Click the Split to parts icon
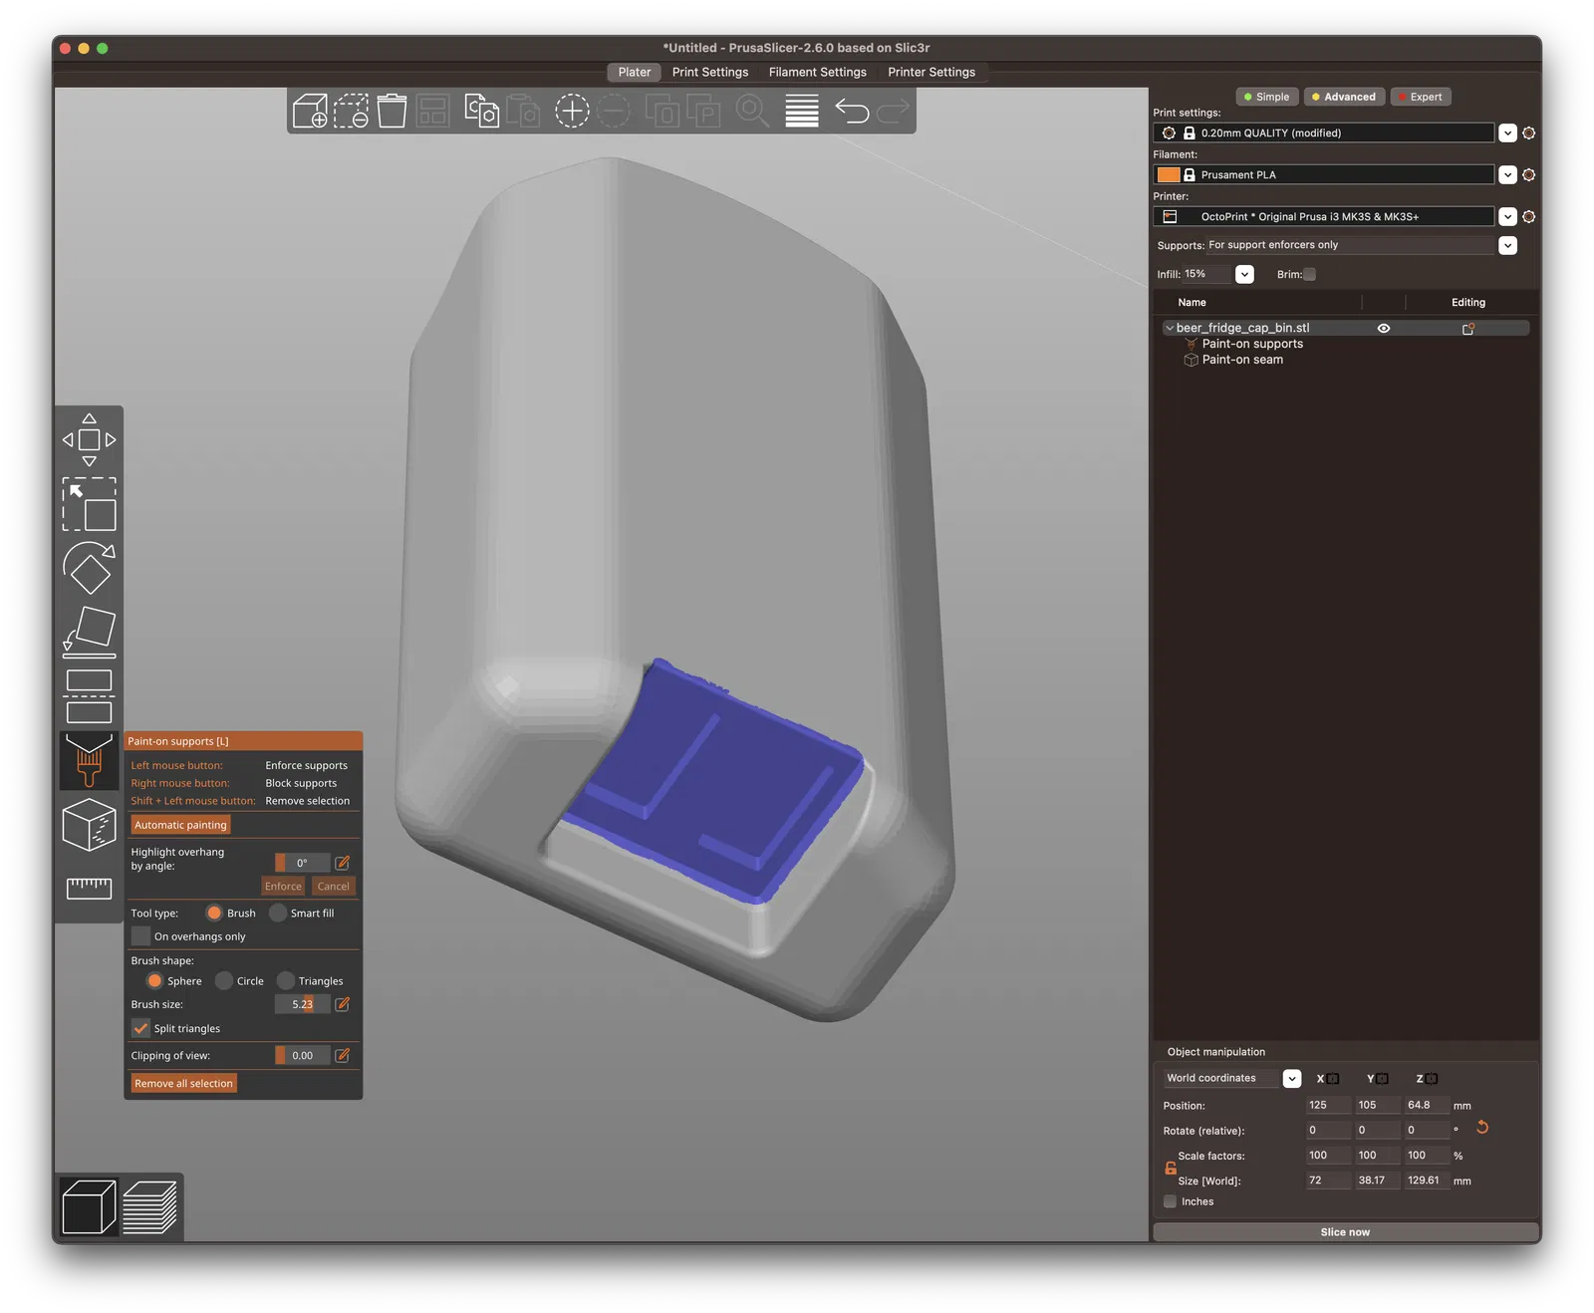This screenshot has height=1313, width=1594. pyautogui.click(x=703, y=112)
